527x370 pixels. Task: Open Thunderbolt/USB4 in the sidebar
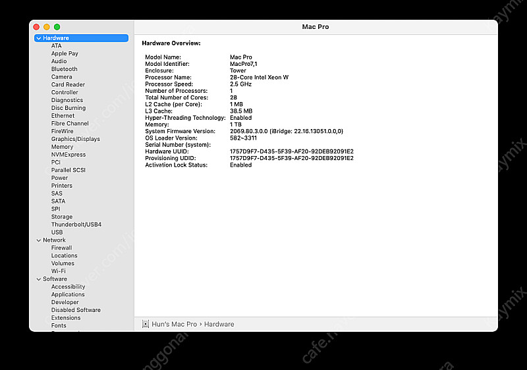click(76, 225)
